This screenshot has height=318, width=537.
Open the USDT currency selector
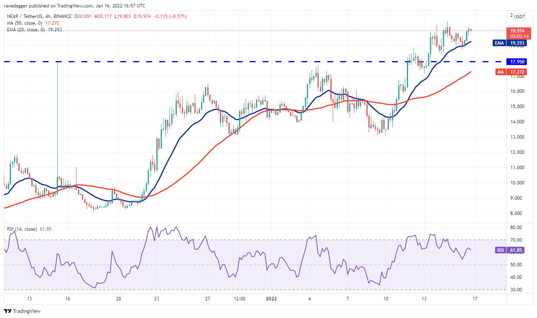coord(520,17)
